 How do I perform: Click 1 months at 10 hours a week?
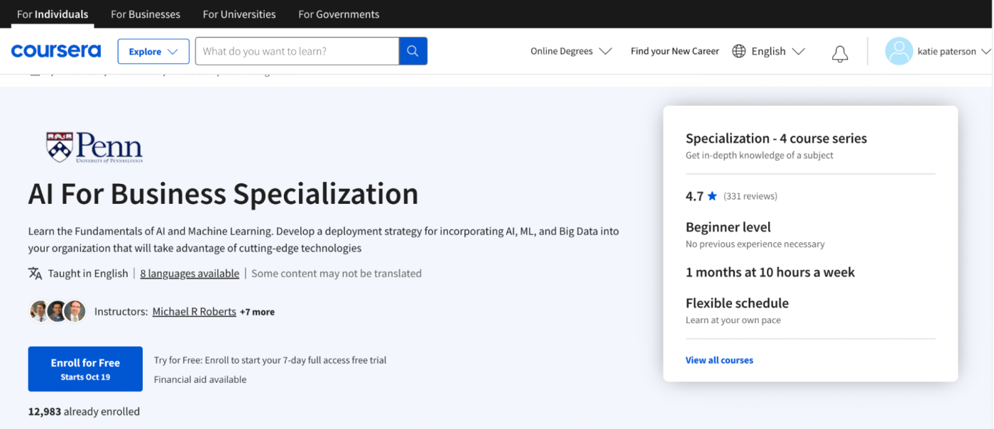tap(770, 272)
